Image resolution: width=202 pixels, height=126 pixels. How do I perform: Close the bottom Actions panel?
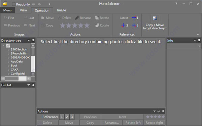[163, 111]
